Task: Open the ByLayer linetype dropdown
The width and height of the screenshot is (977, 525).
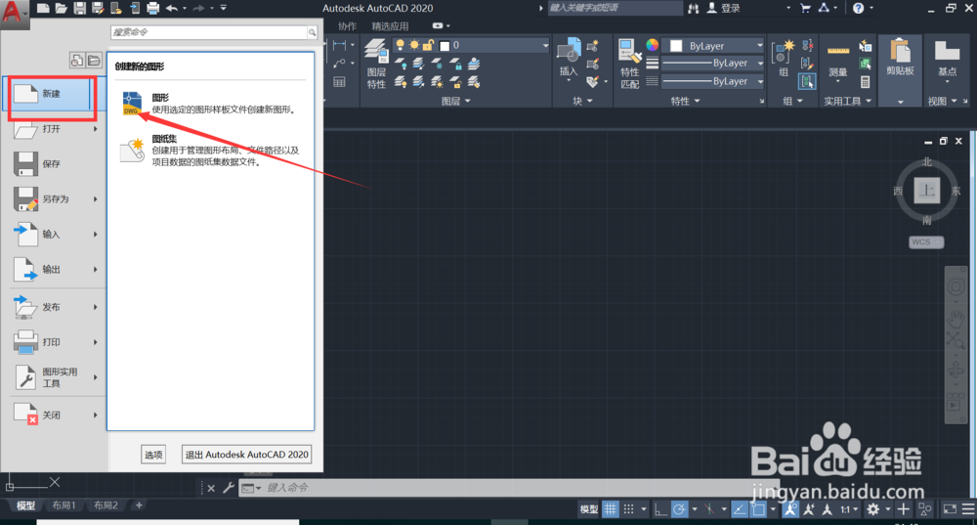Action: pyautogui.click(x=713, y=82)
